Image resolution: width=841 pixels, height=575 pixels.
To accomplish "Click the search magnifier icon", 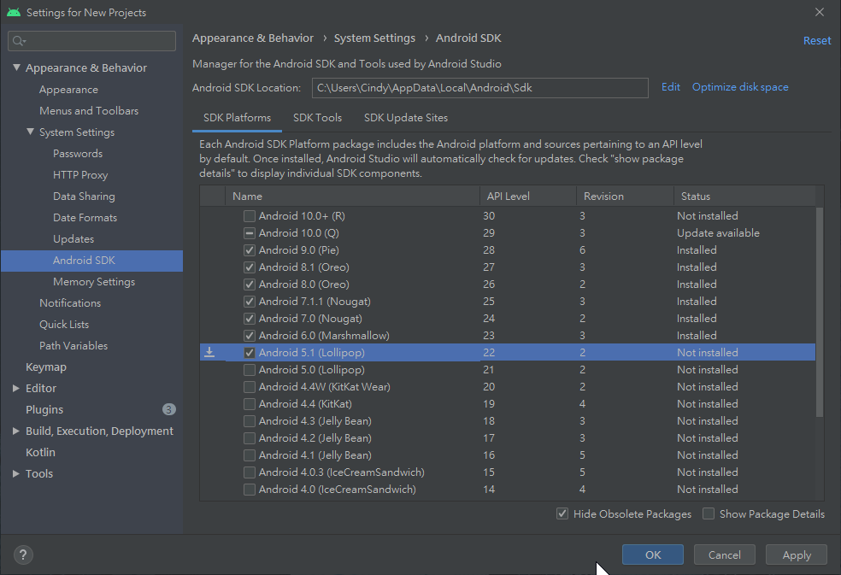I will (19, 41).
